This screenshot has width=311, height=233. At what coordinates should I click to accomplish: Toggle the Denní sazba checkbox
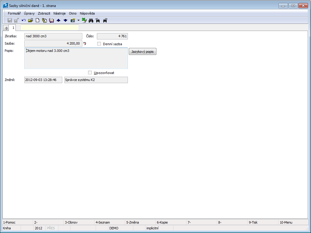(99, 44)
